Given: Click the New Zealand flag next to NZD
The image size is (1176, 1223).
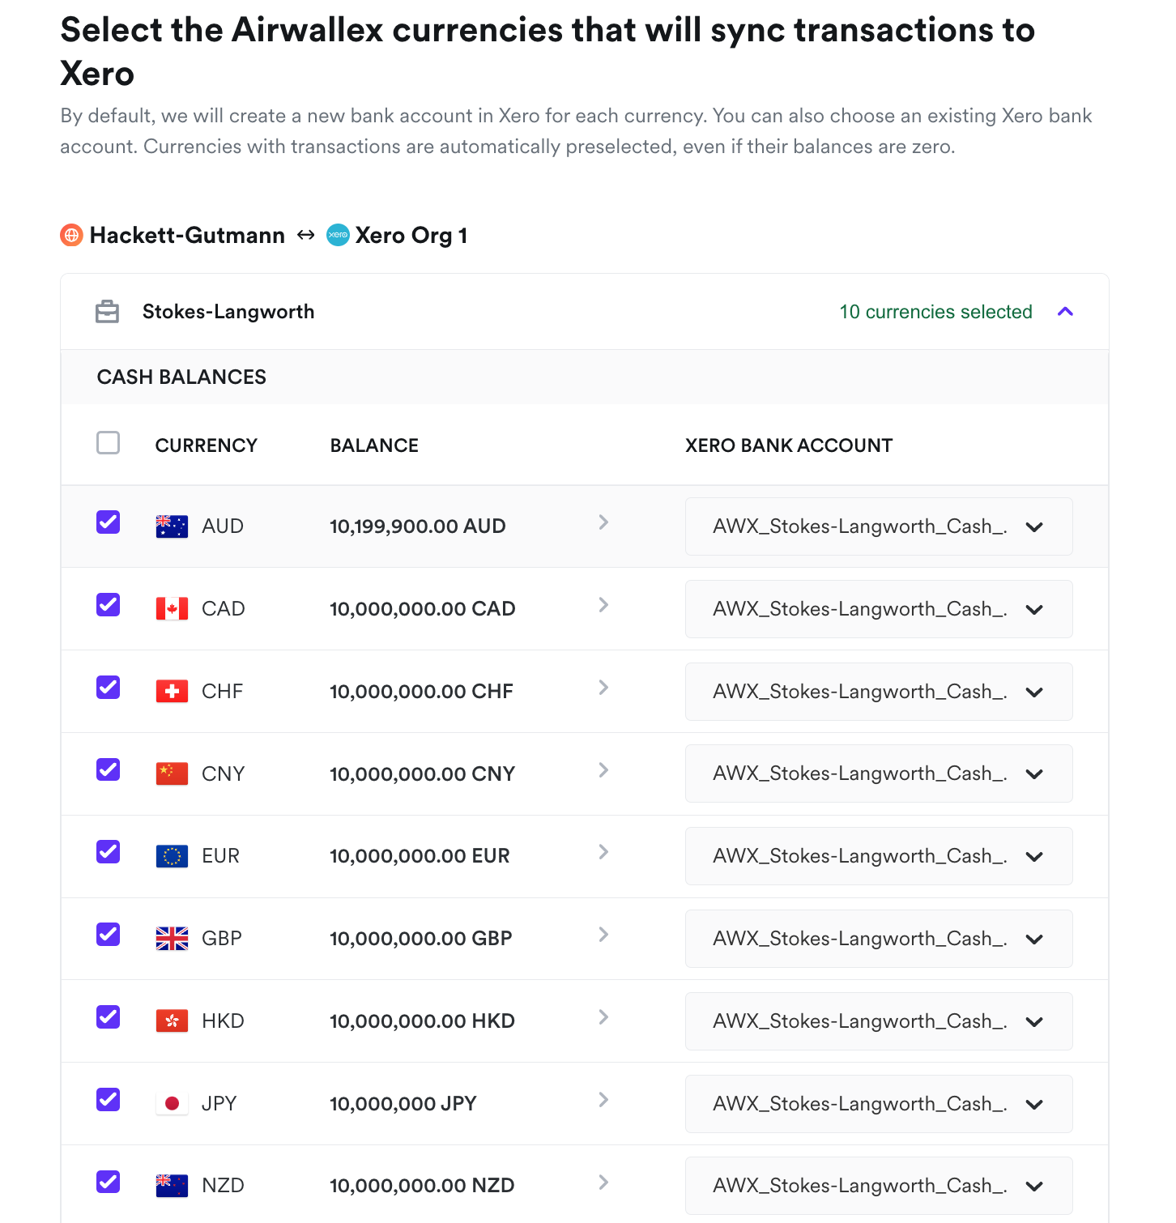Looking at the screenshot, I should tap(172, 1186).
